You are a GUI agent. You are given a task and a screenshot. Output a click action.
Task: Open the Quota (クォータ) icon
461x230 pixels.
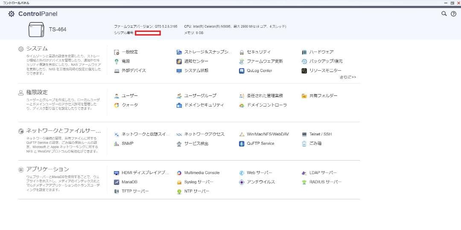(x=117, y=105)
